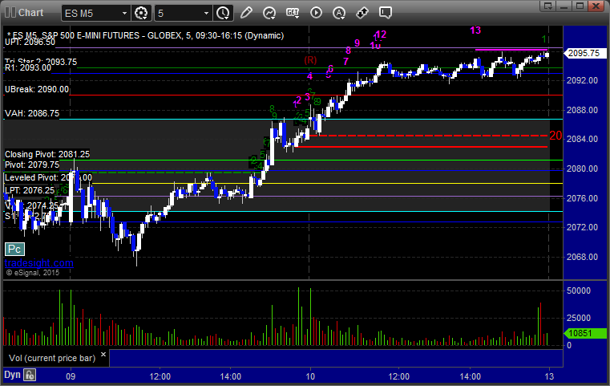Toggle the time lock icon beside Dyn
The image size is (610, 386).
(30, 375)
